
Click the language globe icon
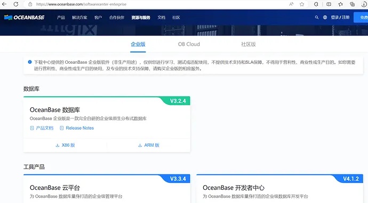coord(325,18)
